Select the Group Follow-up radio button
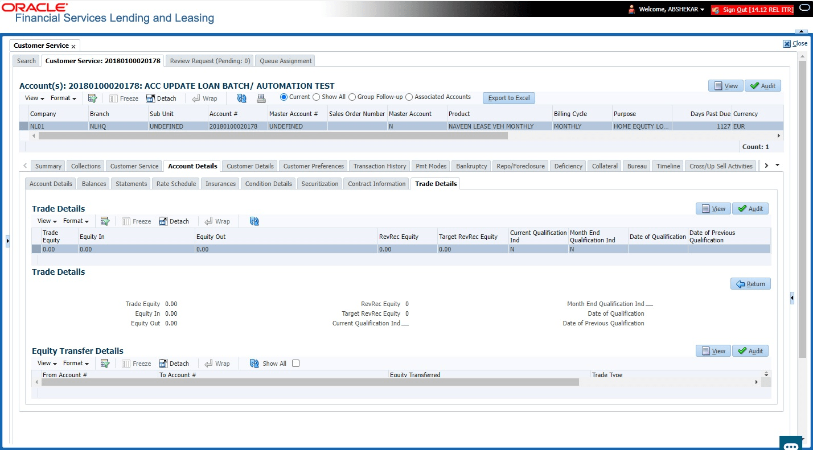The image size is (813, 450). coord(352,97)
